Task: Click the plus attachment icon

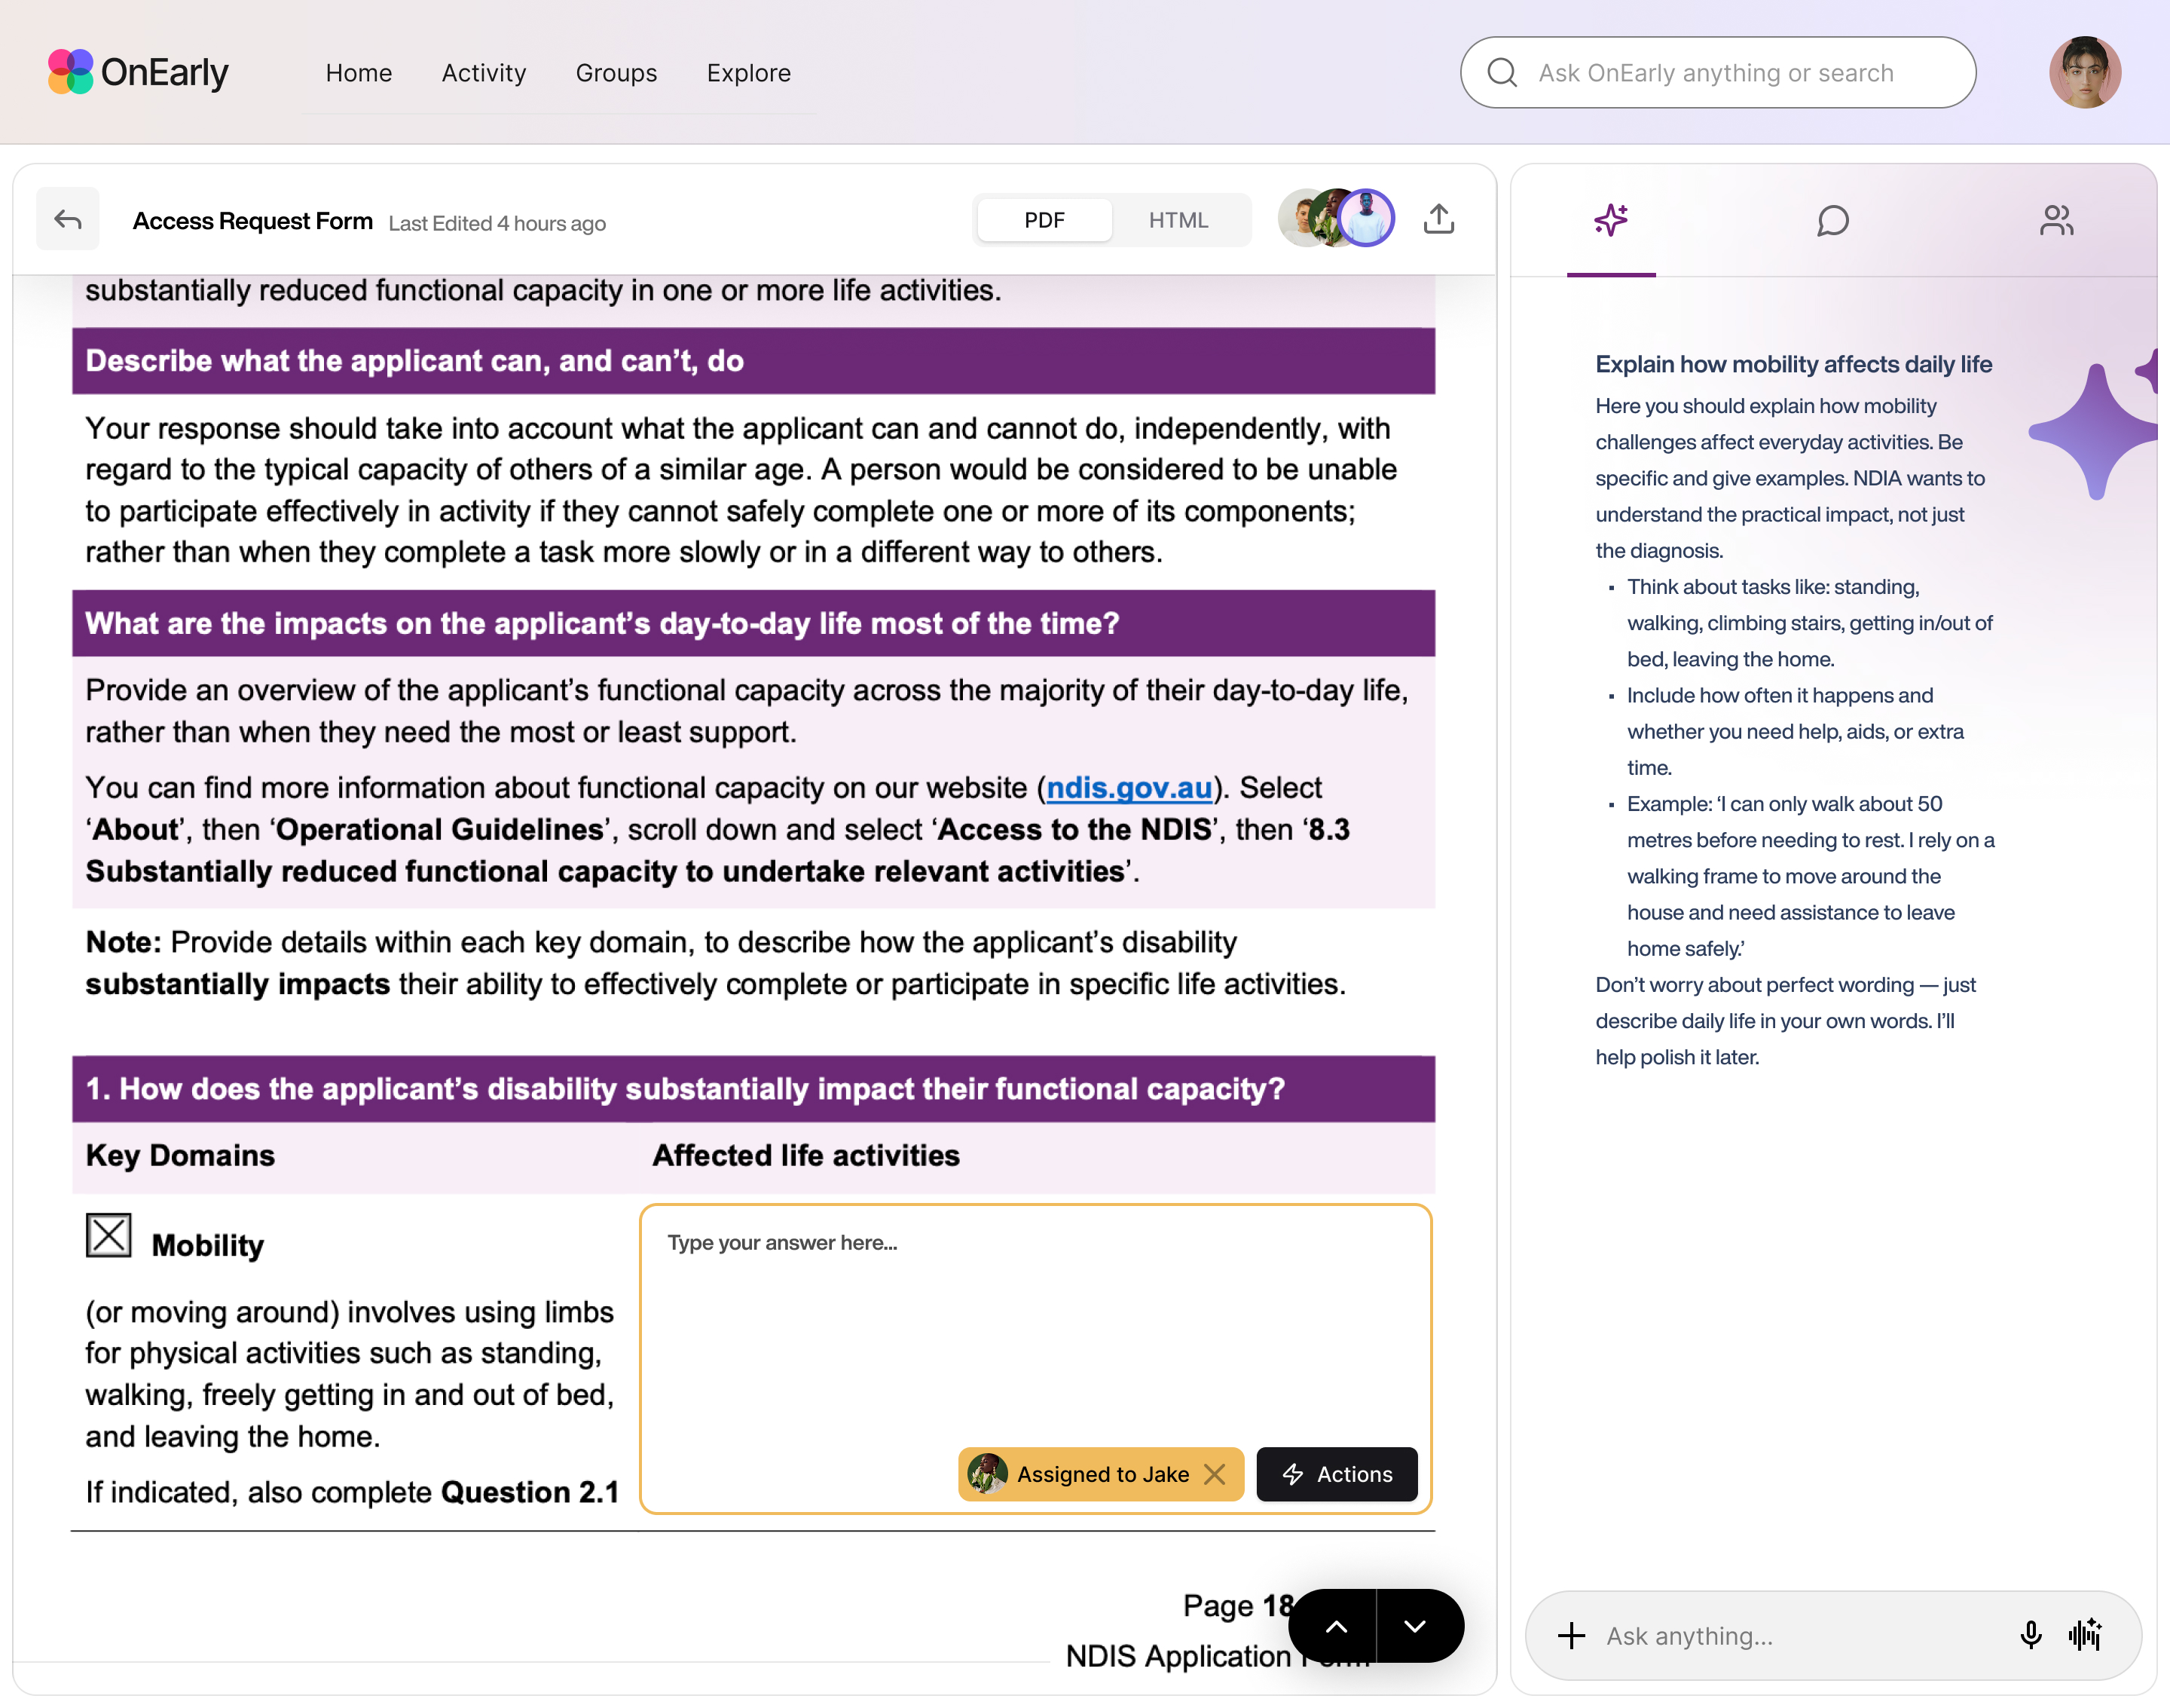Action: coord(1571,1635)
